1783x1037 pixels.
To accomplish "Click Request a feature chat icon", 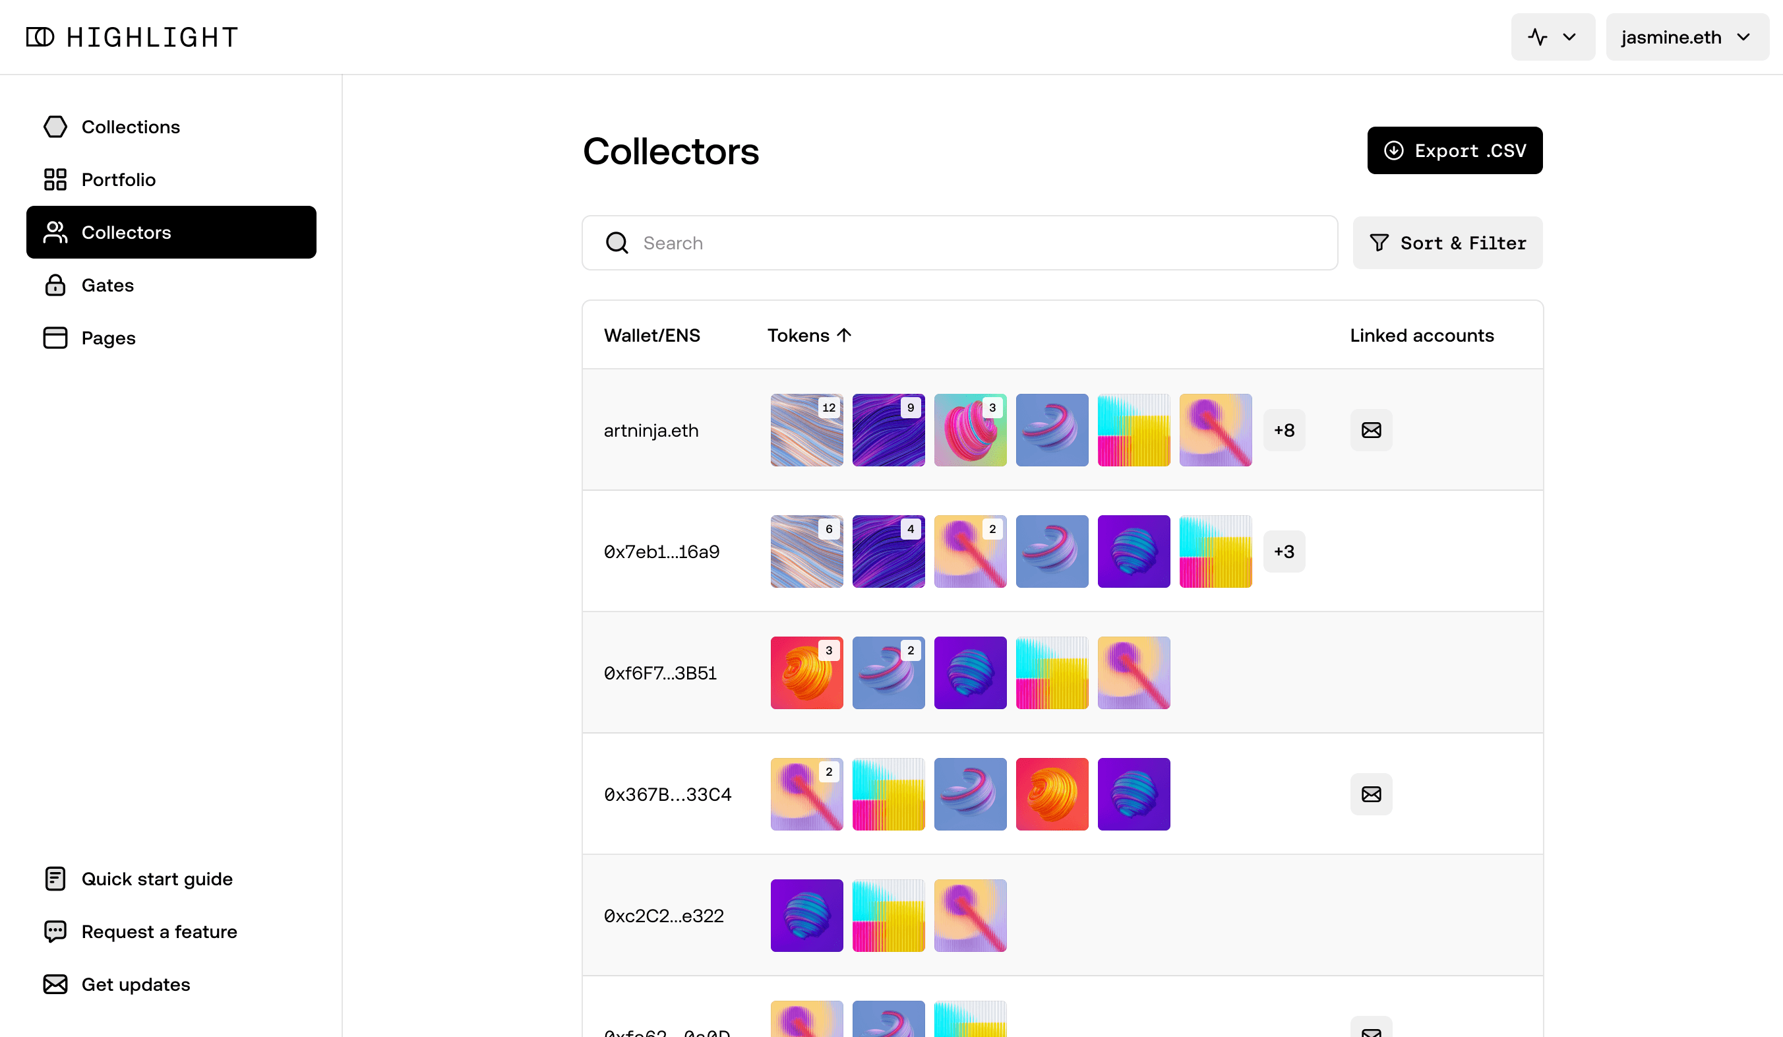I will pos(55,931).
